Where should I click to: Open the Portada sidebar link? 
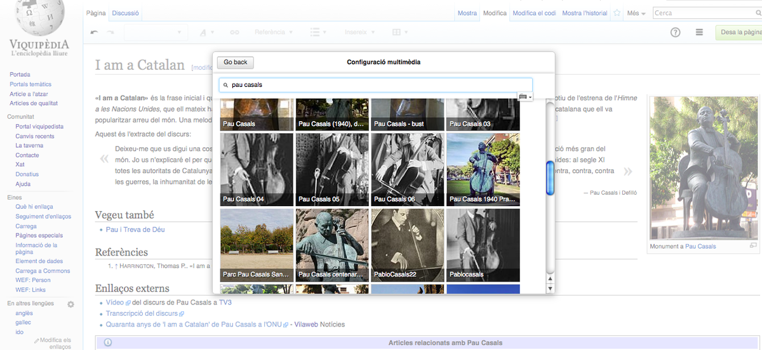(x=20, y=74)
